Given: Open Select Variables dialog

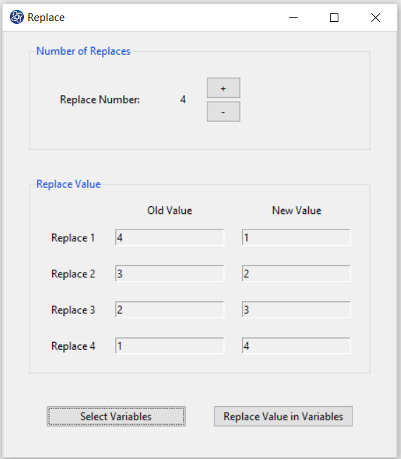Looking at the screenshot, I should (116, 416).
